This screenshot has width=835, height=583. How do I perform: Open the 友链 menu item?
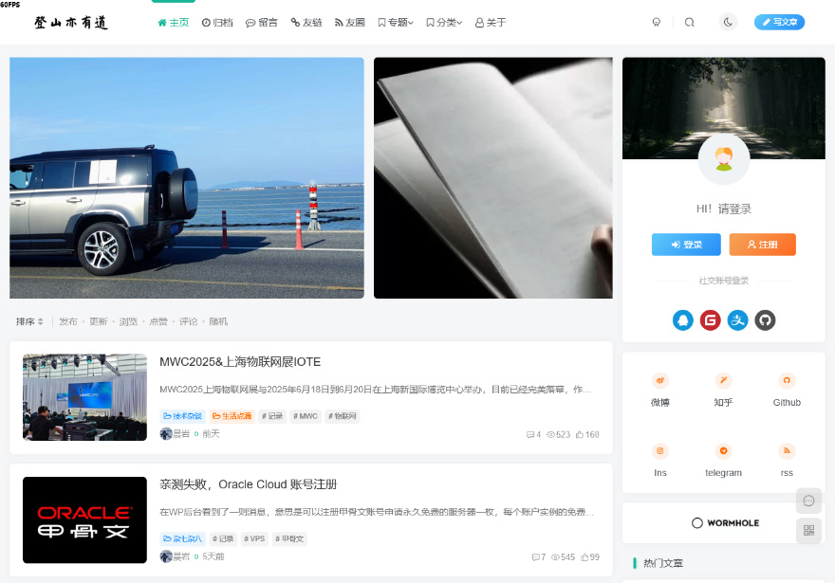click(306, 22)
